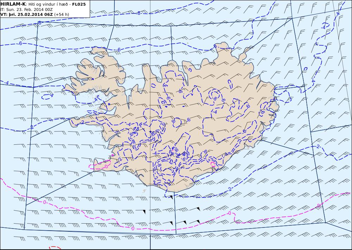
Task: Click the red dashed contour at bottom edge
Action: (55, 248)
